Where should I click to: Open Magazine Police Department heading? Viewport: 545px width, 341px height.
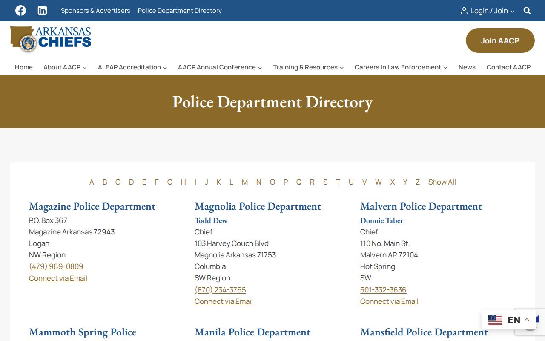tap(92, 206)
